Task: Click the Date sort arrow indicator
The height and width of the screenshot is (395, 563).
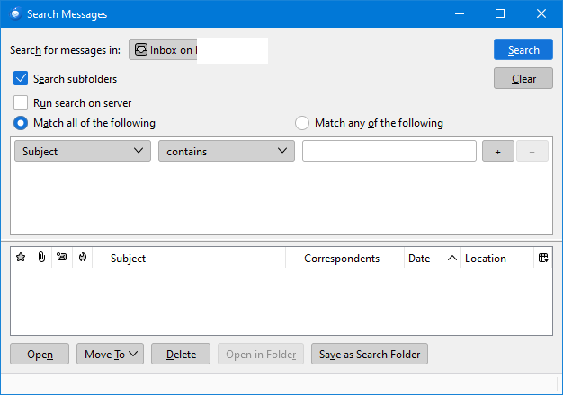Action: pos(451,259)
